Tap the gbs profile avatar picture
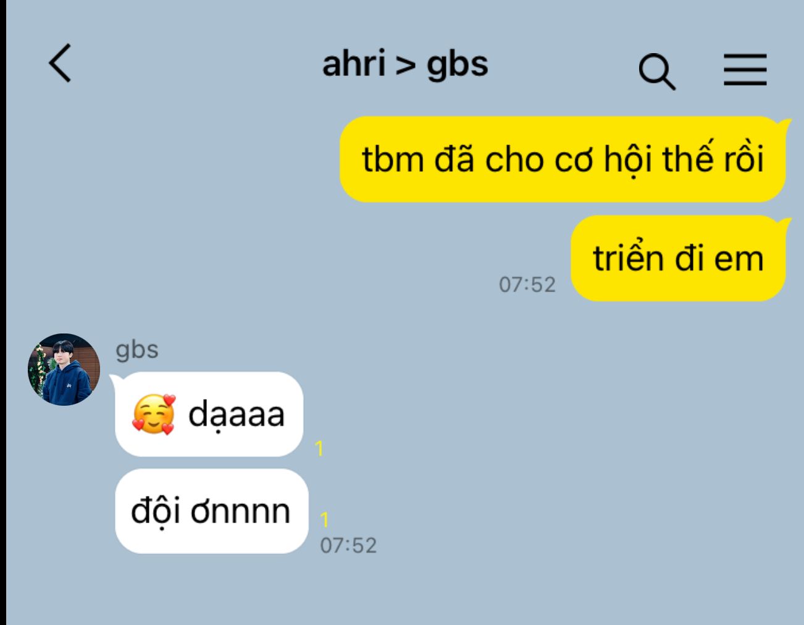Viewport: 804px width, 625px height. pos(64,369)
